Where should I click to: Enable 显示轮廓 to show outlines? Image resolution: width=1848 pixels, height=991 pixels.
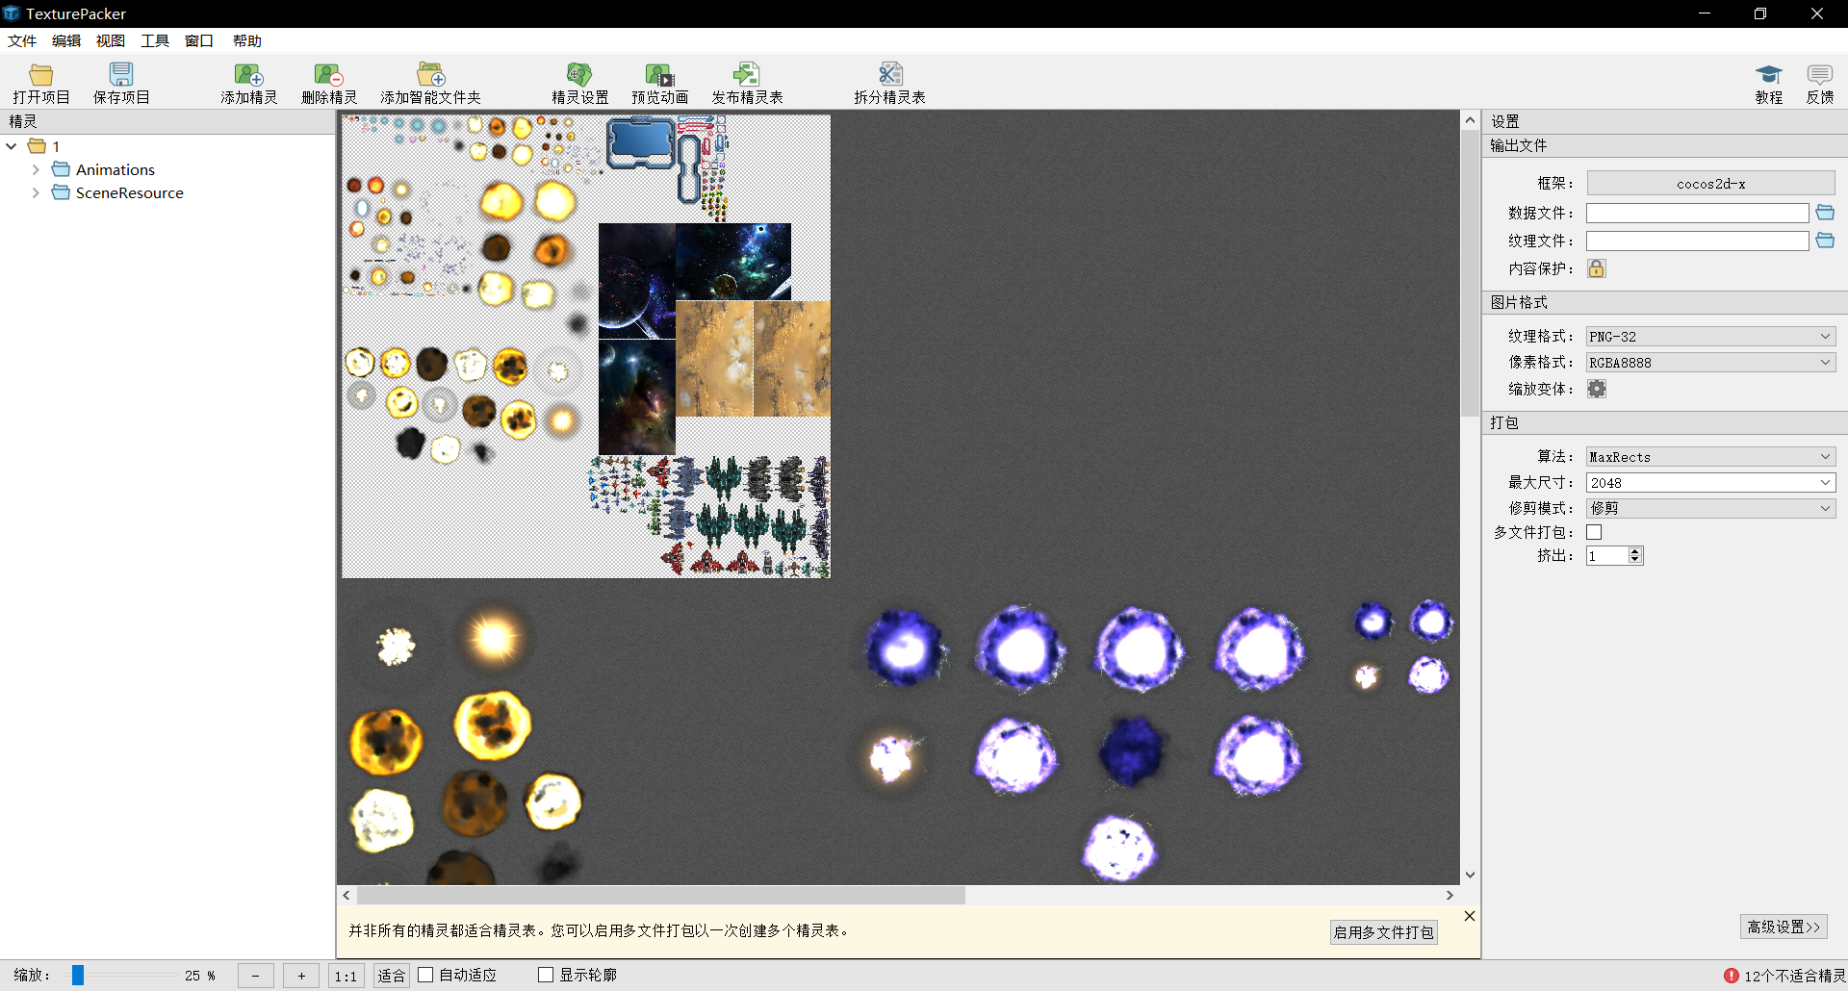[545, 974]
